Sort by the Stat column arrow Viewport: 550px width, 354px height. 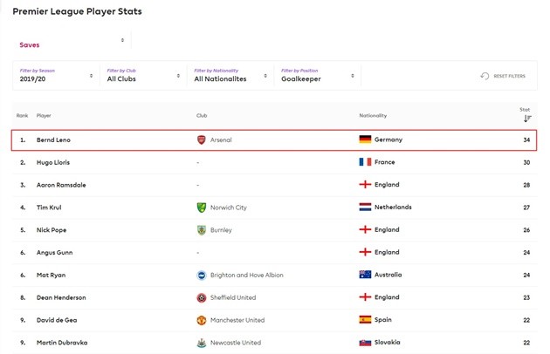pyautogui.click(x=526, y=118)
